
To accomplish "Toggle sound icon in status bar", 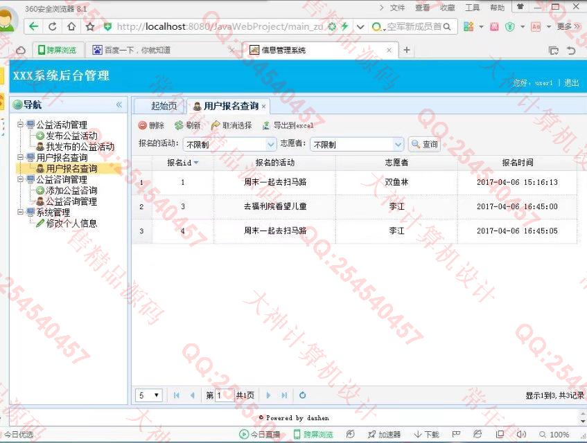I will click(521, 435).
